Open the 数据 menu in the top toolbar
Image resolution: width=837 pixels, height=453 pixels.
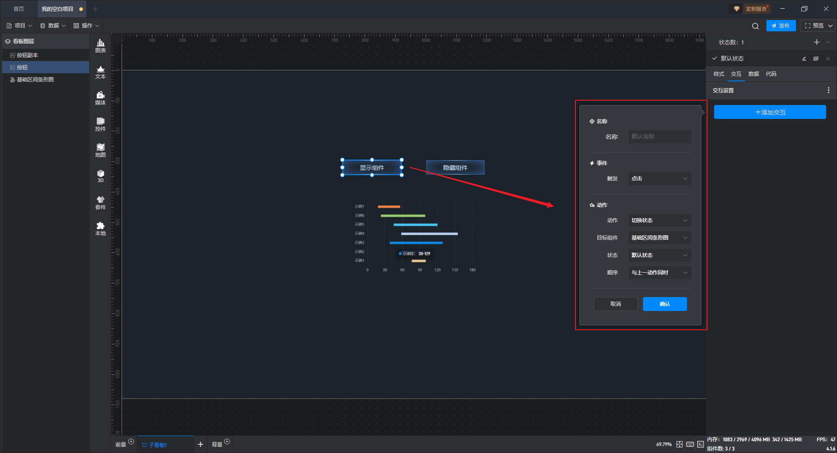[x=53, y=26]
